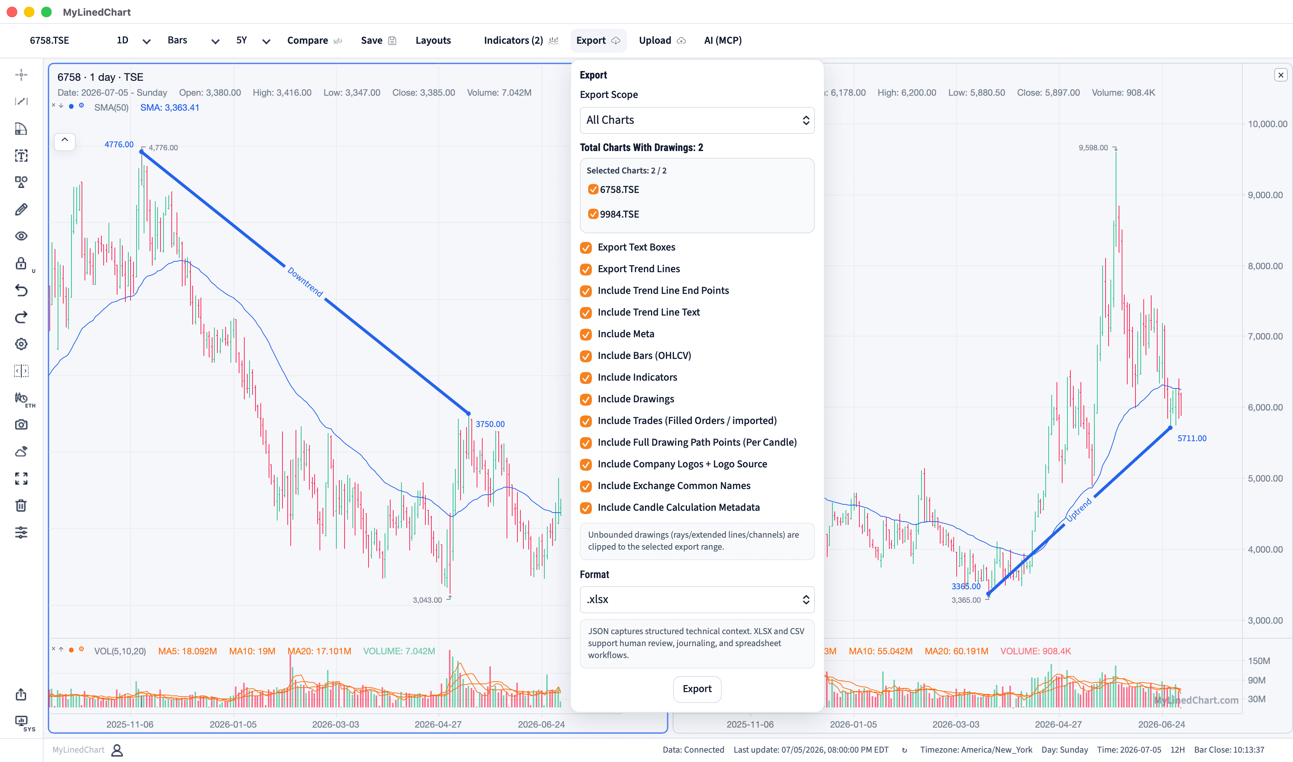Take a chart snapshot with camera icon
This screenshot has width=1293, height=762.
point(21,425)
